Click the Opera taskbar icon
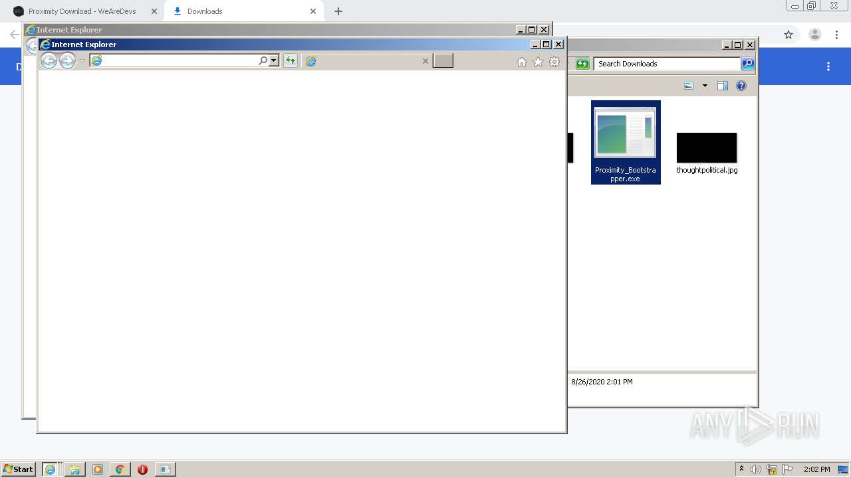Viewport: 851px width, 478px height. pos(142,469)
